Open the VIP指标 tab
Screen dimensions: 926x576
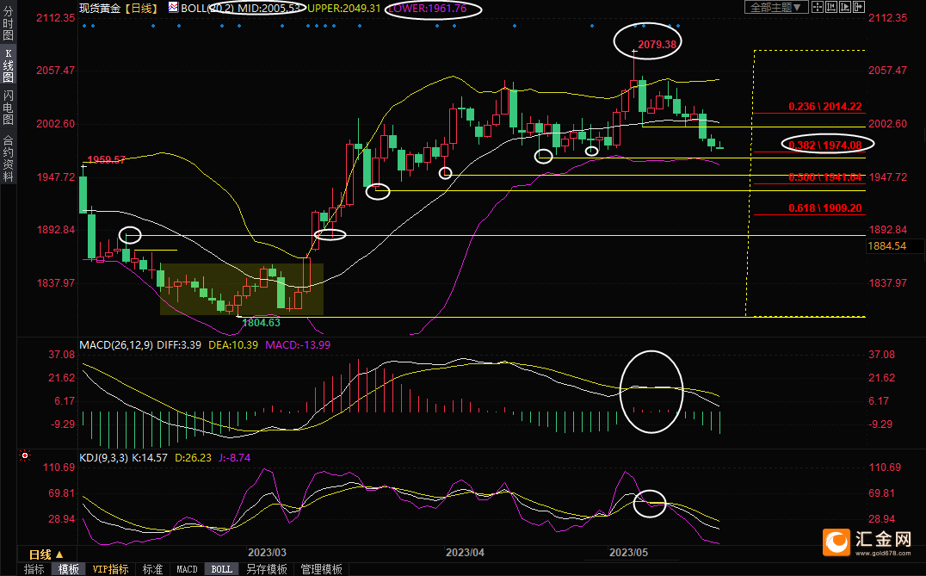pyautogui.click(x=110, y=569)
